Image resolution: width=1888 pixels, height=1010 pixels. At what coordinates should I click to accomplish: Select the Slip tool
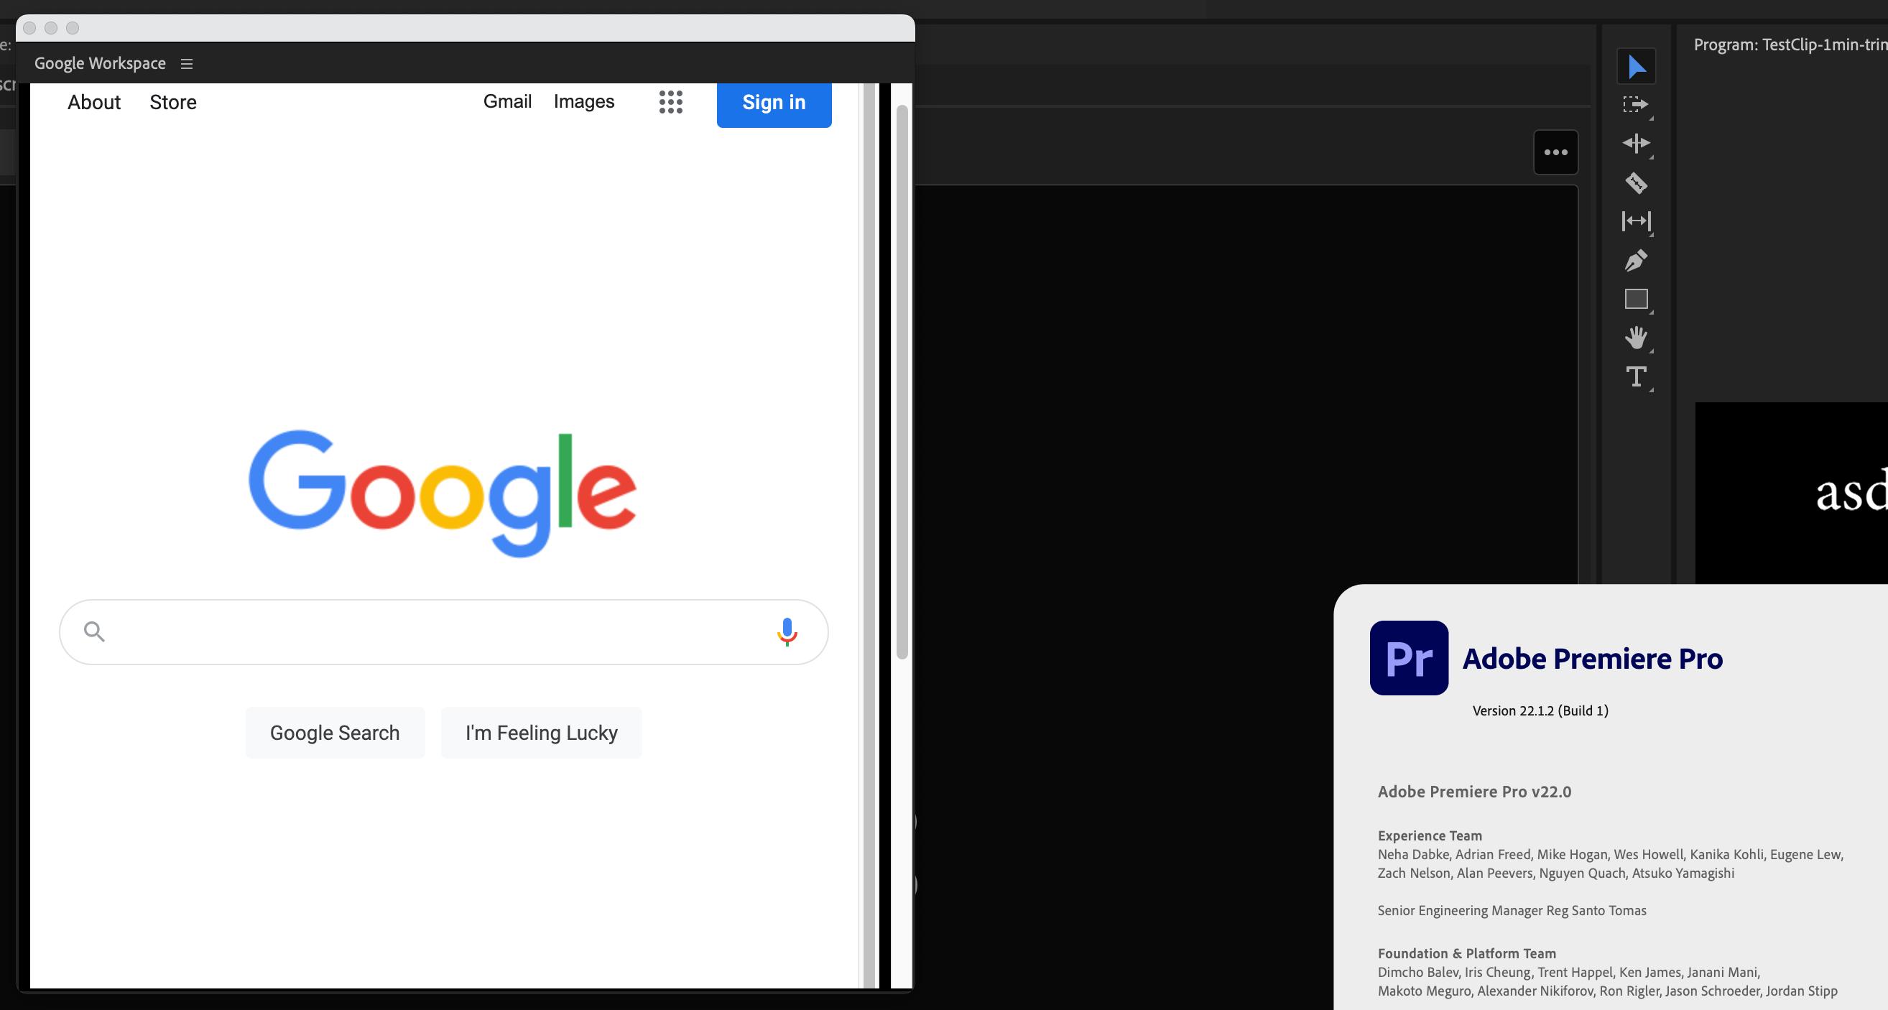pos(1636,221)
